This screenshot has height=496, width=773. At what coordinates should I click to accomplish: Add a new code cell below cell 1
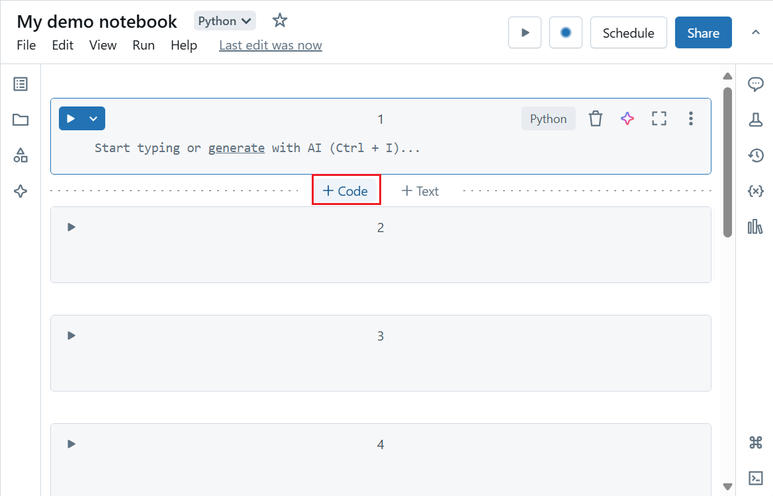(x=345, y=190)
